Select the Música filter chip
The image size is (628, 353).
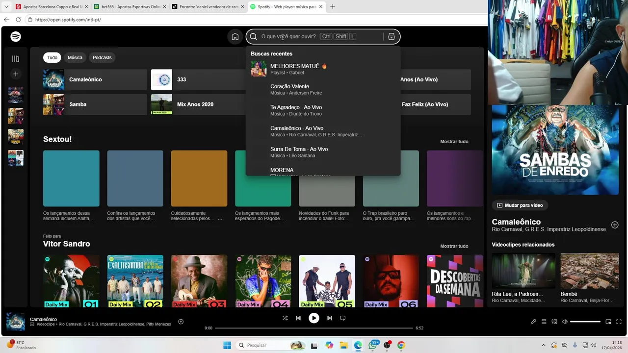[x=75, y=57]
